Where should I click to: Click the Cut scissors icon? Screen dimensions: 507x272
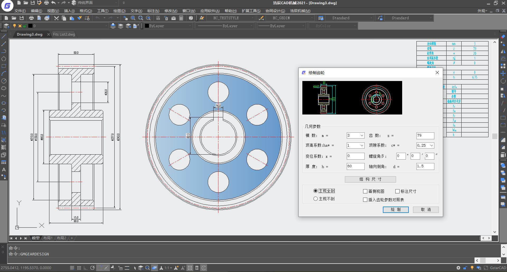tap(56, 18)
